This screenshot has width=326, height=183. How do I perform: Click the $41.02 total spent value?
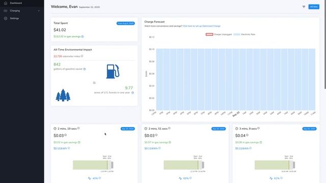tap(60, 30)
